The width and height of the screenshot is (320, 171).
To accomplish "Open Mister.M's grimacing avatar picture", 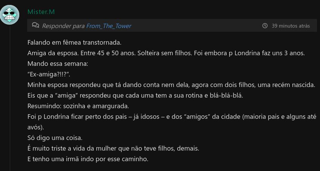I will [x=9, y=15].
